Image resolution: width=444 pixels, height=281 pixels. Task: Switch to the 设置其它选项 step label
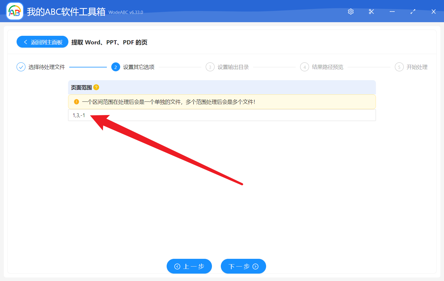click(x=139, y=67)
